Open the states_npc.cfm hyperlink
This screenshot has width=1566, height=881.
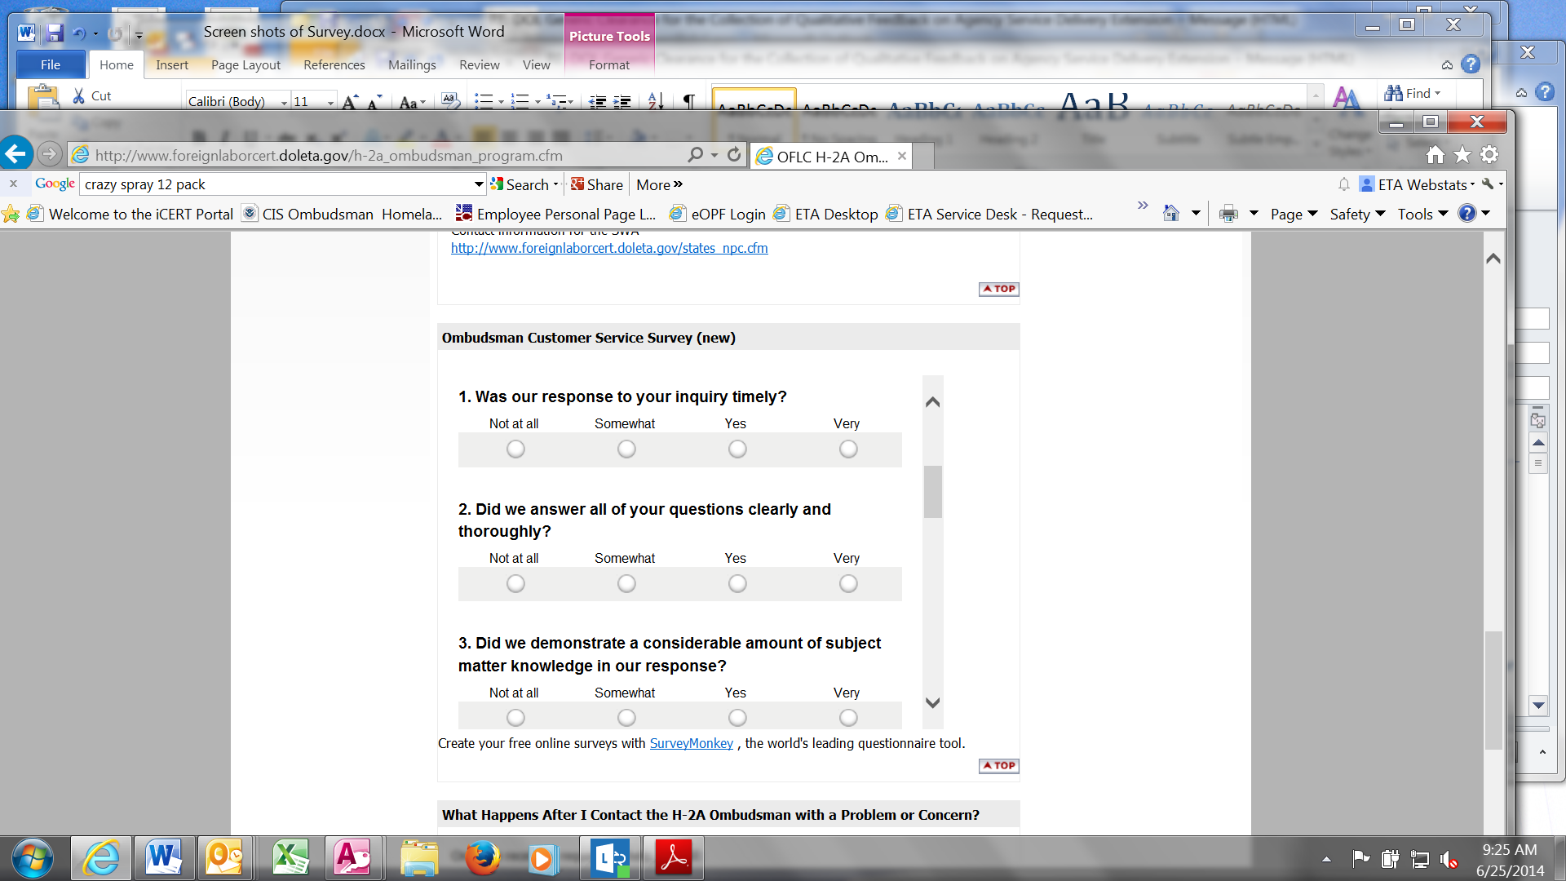click(x=609, y=248)
